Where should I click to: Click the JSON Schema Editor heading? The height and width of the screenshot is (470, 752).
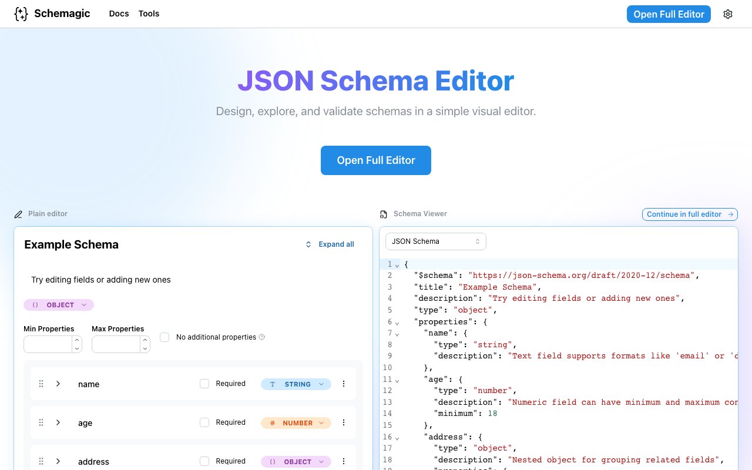click(x=376, y=81)
